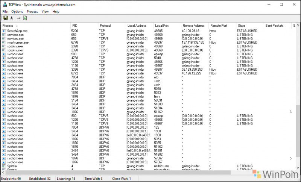Click local port 51801 cell
The image size is (301, 182).
pyautogui.click(x=158, y=150)
